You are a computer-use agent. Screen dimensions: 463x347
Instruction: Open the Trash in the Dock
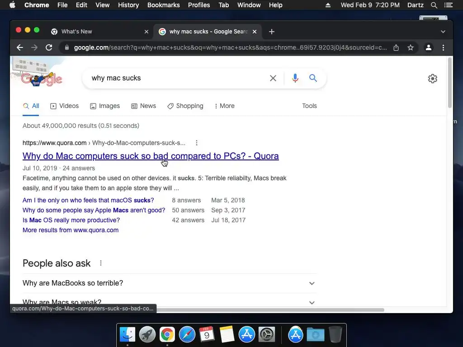coord(335,335)
